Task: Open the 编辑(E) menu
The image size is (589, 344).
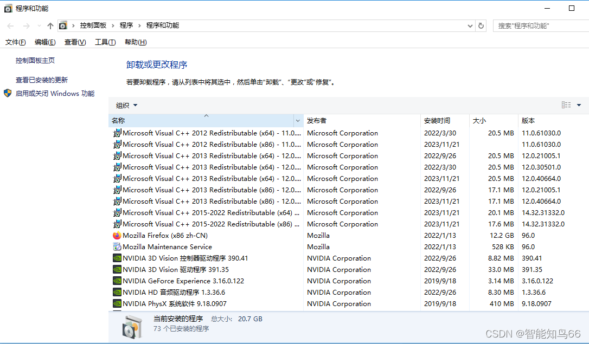Action: tap(45, 42)
